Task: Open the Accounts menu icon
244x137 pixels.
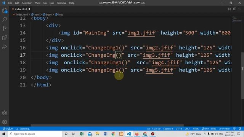Action: pyautogui.click(x=5, y=113)
